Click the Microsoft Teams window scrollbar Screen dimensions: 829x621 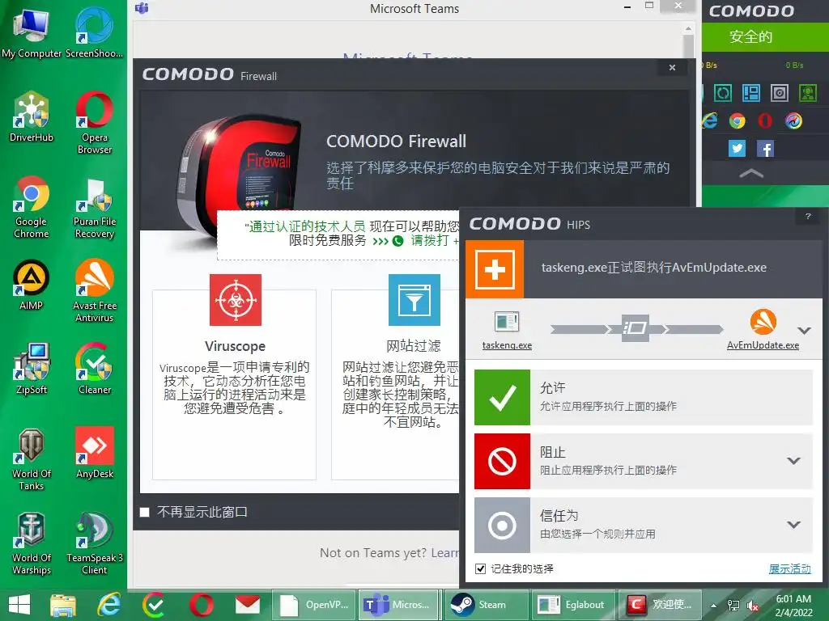pos(688,46)
